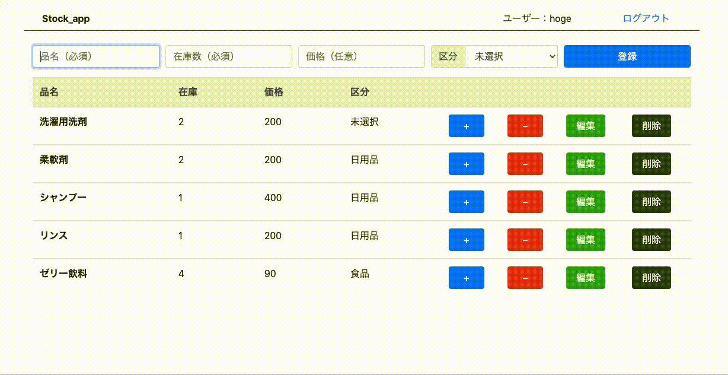This screenshot has width=728, height=375.
Task: Click the 在庫数（必須） input field
Action: click(x=229, y=56)
